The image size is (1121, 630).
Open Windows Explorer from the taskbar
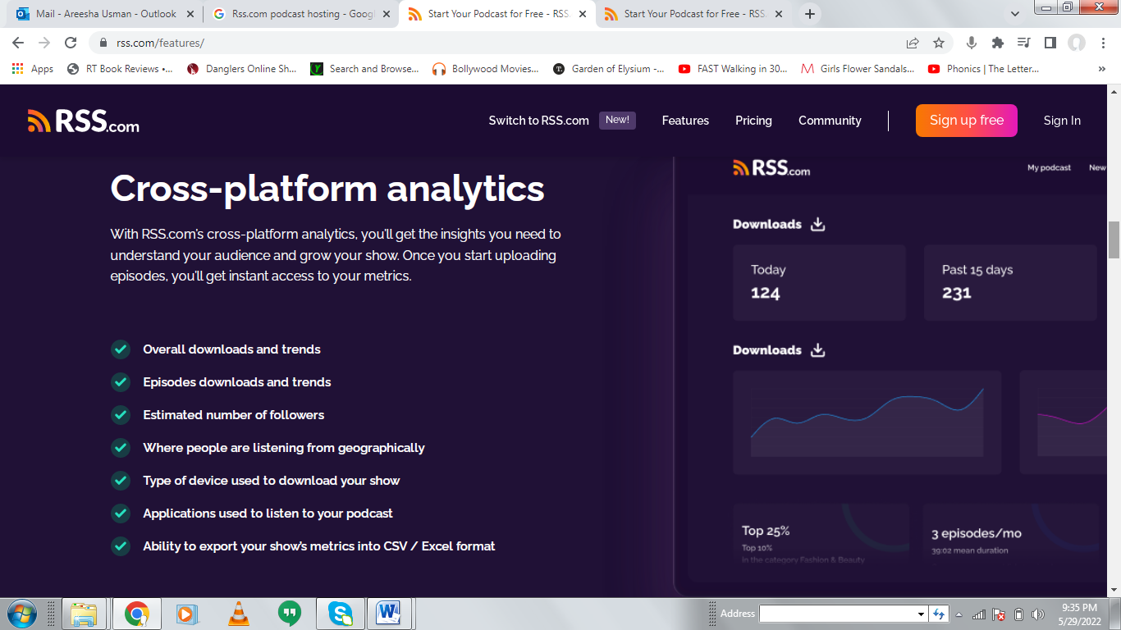click(x=84, y=614)
